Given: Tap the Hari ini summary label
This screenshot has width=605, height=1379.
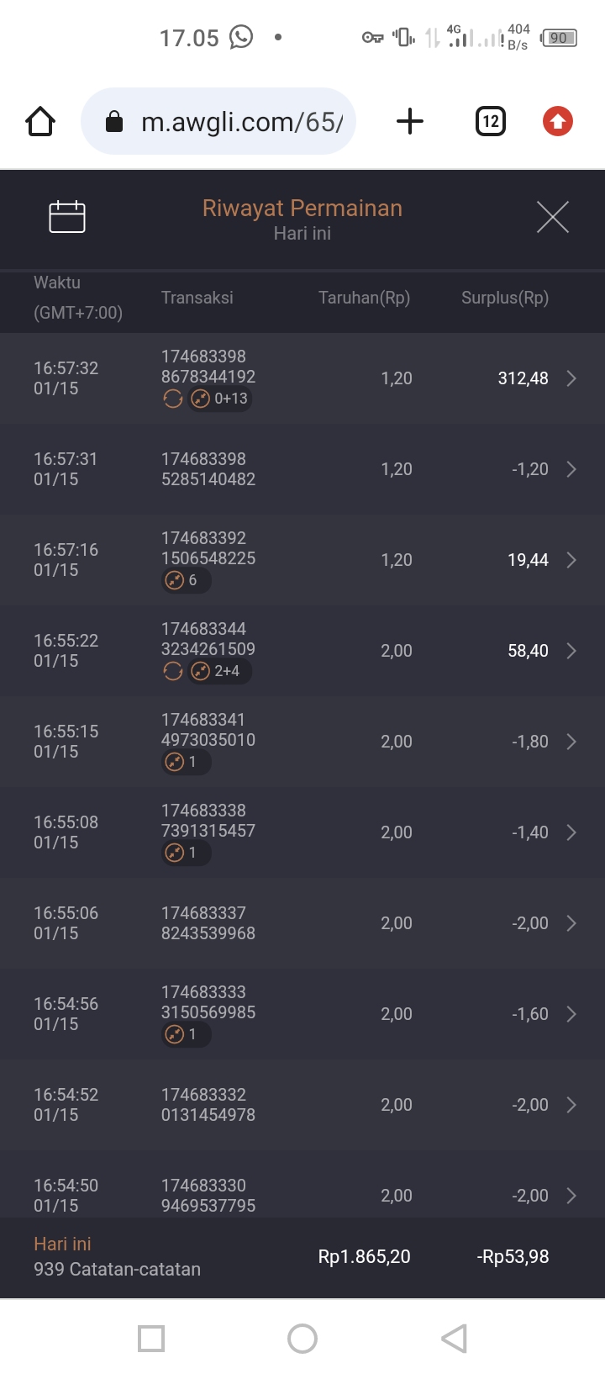Looking at the screenshot, I should (62, 1244).
